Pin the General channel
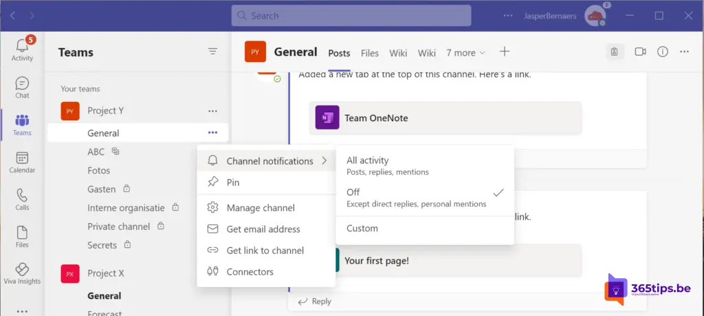704x316 pixels. pyautogui.click(x=266, y=182)
